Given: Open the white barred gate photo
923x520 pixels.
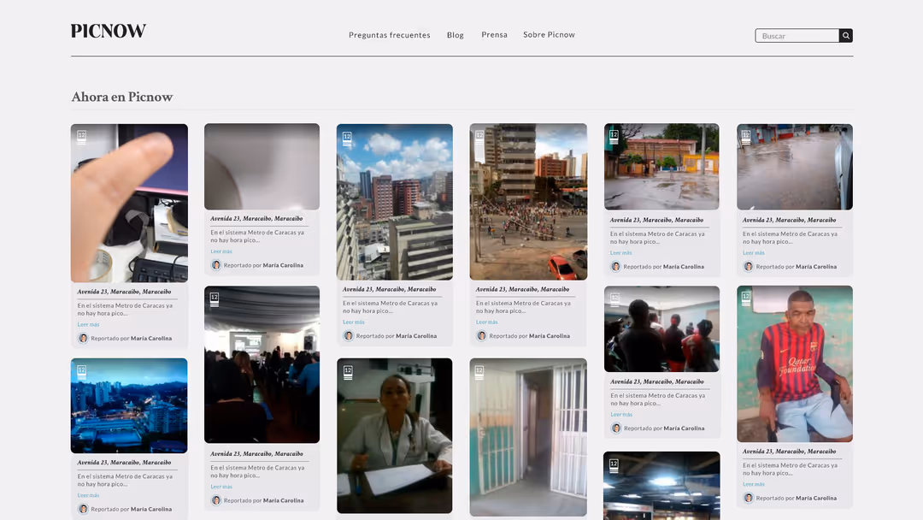Looking at the screenshot, I should tap(528, 436).
